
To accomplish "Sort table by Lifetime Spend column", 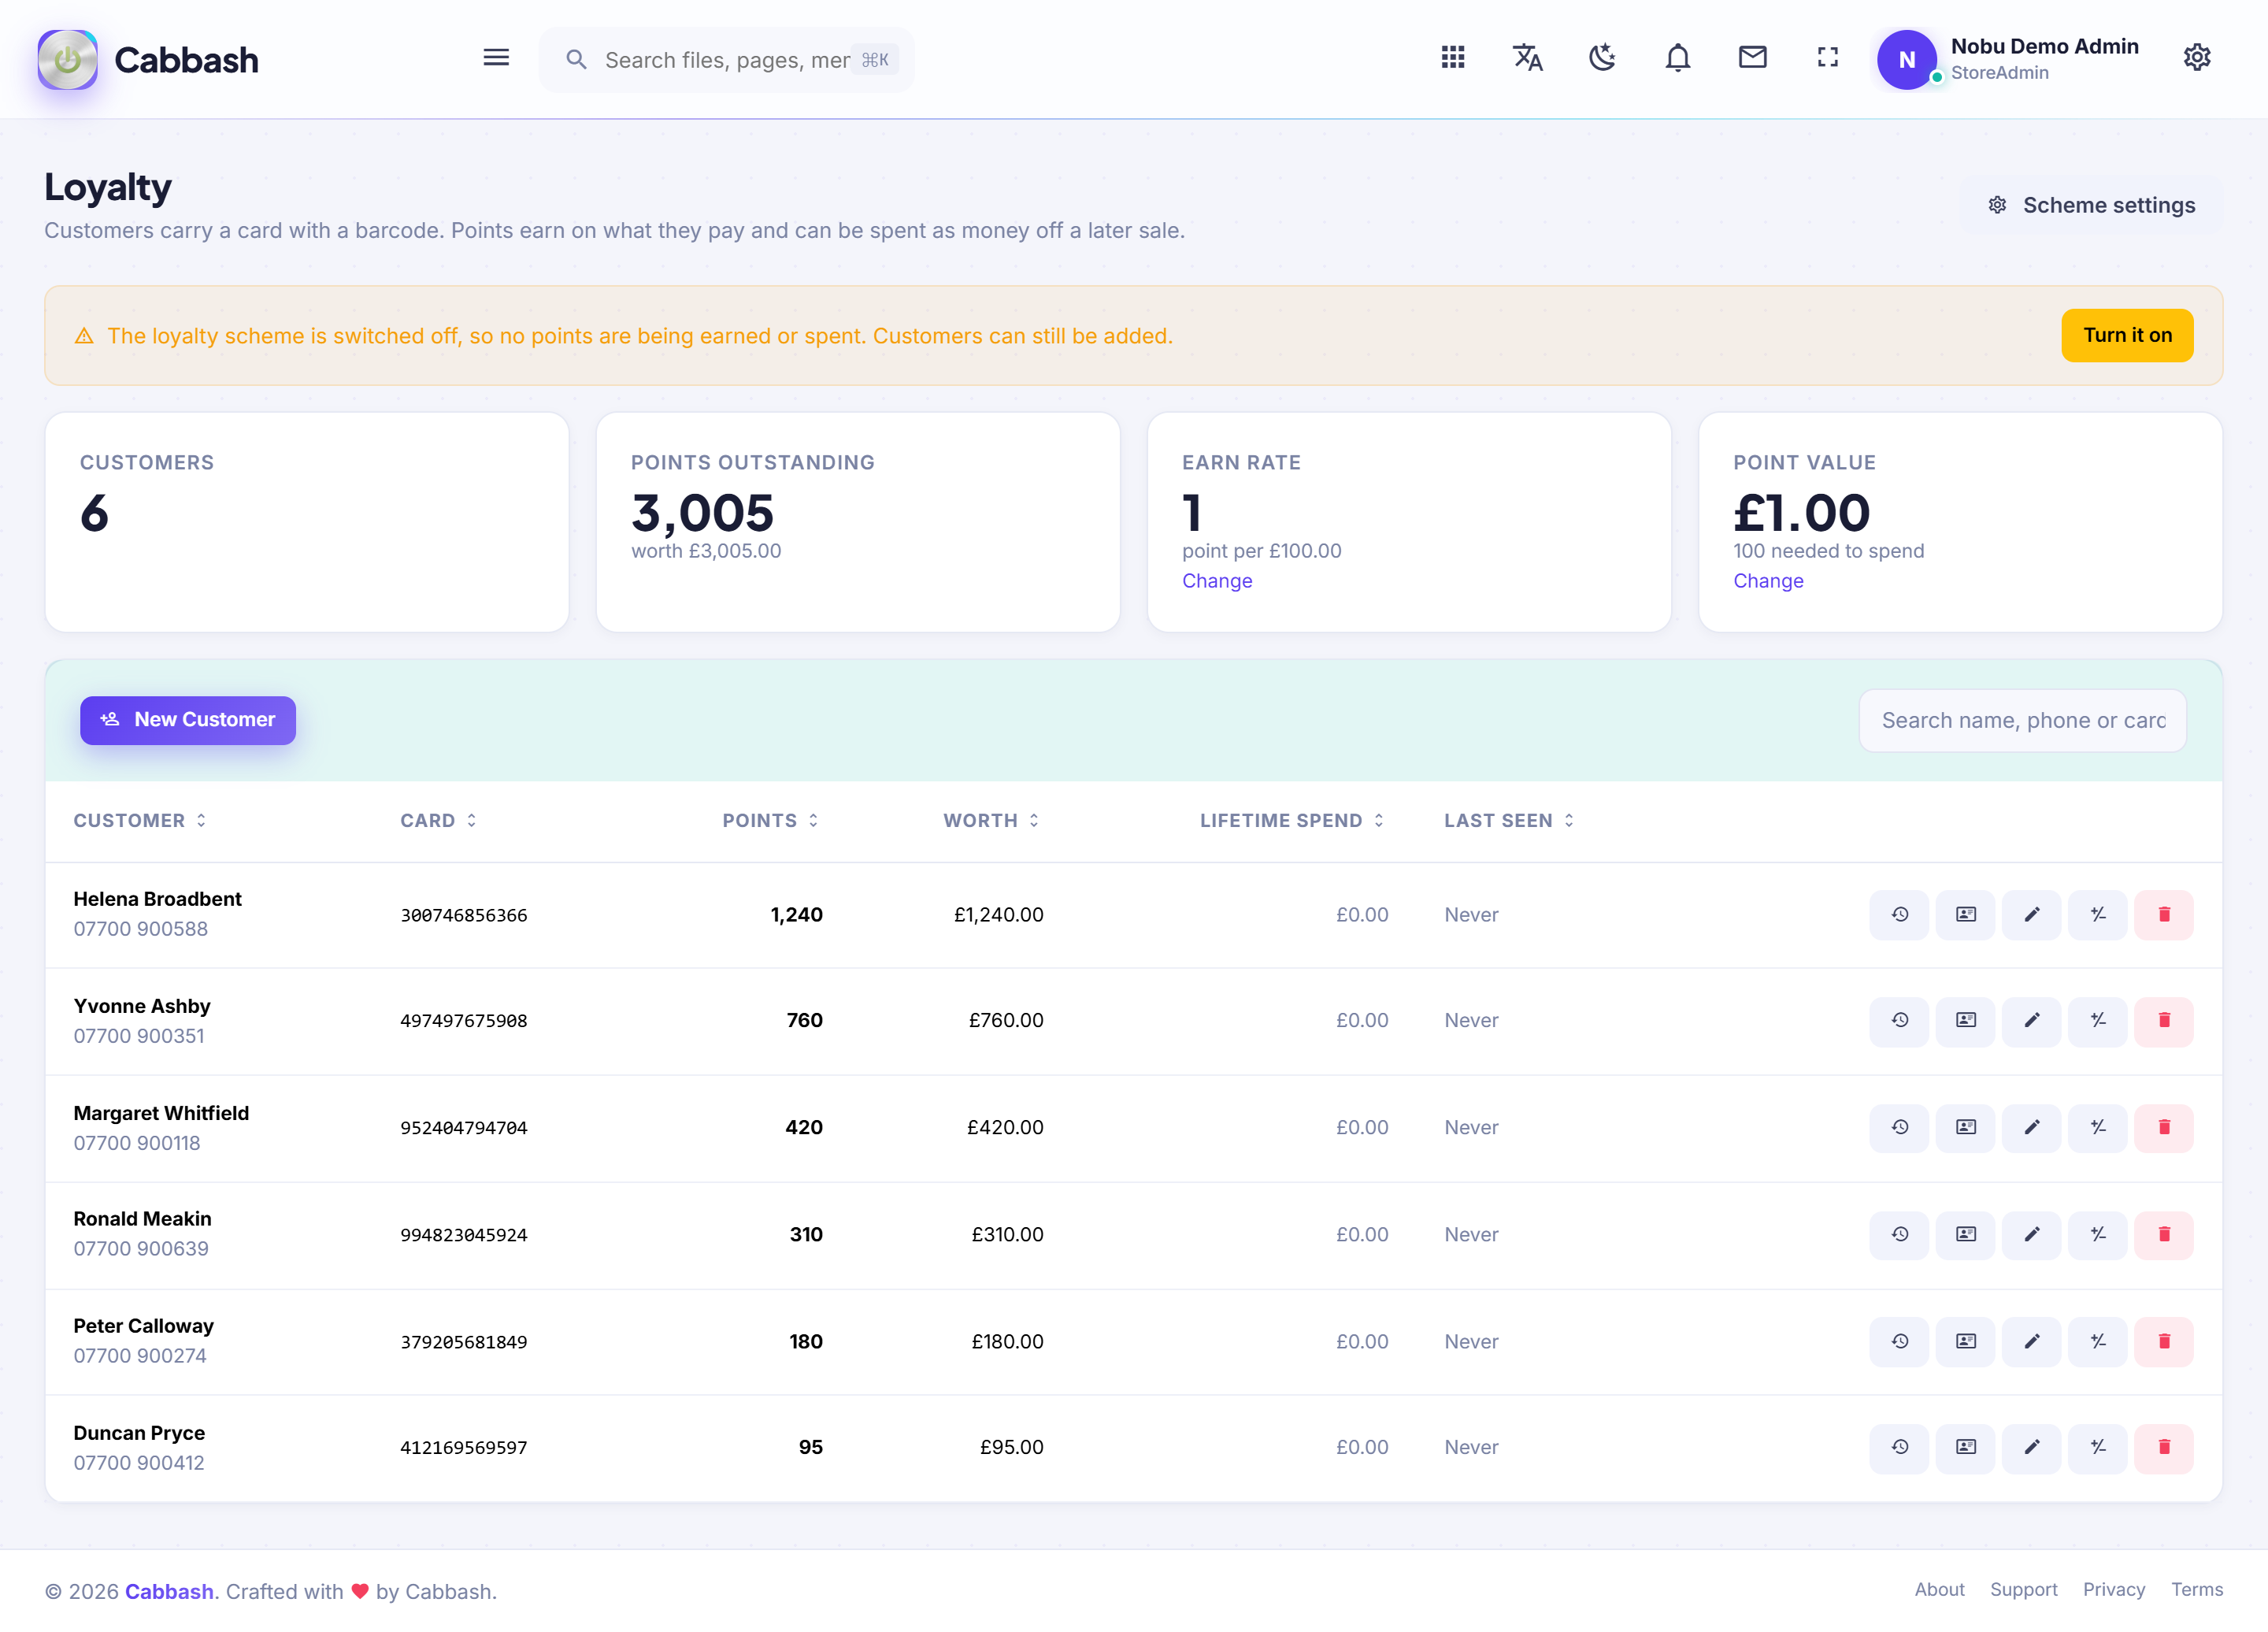I will (x=1292, y=821).
